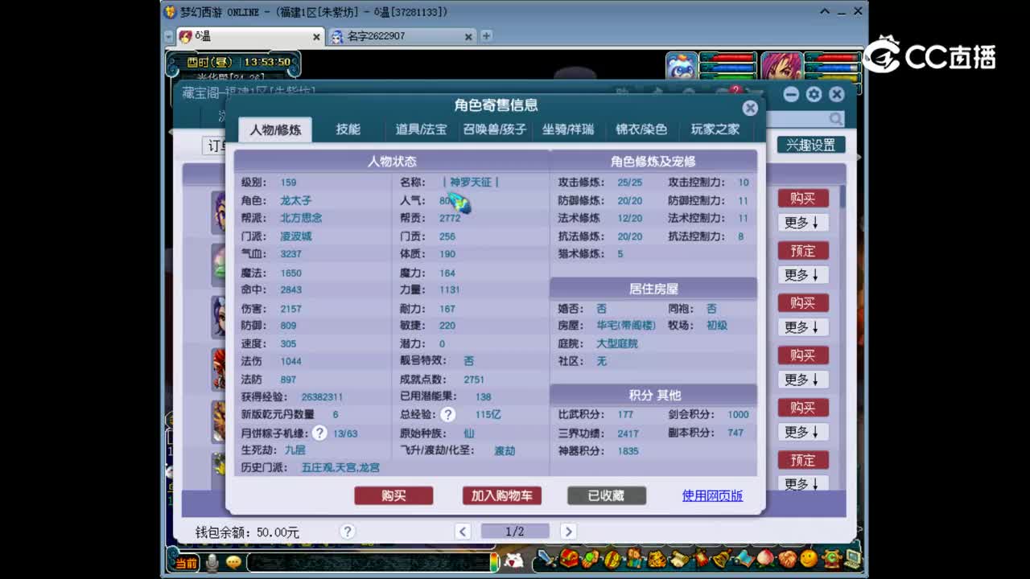Open the tab list dropdown arrow at far left

[x=168, y=37]
